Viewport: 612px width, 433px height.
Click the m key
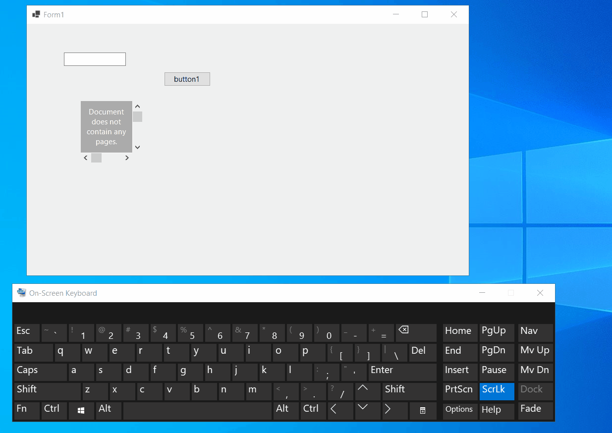(x=259, y=391)
